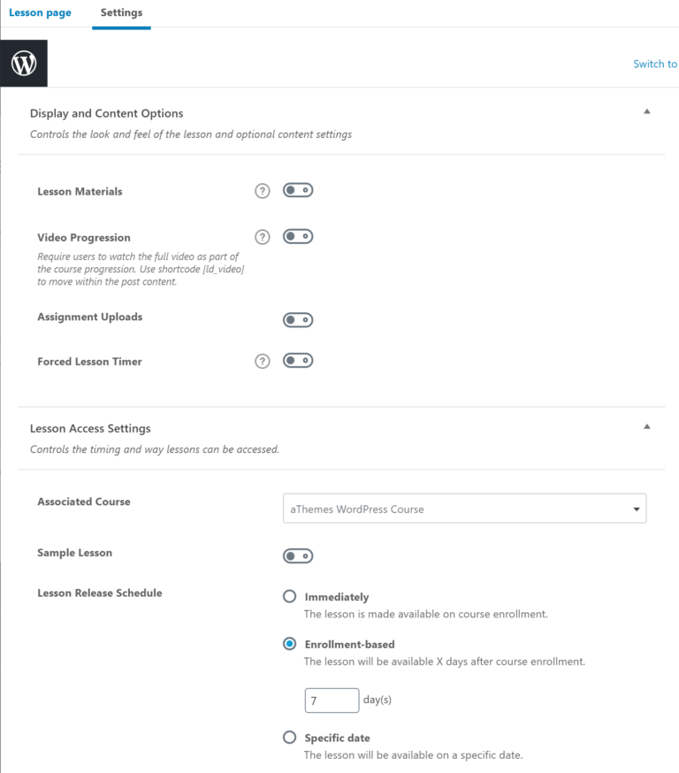
Task: Collapse Display and Content Options section
Action: 647,112
